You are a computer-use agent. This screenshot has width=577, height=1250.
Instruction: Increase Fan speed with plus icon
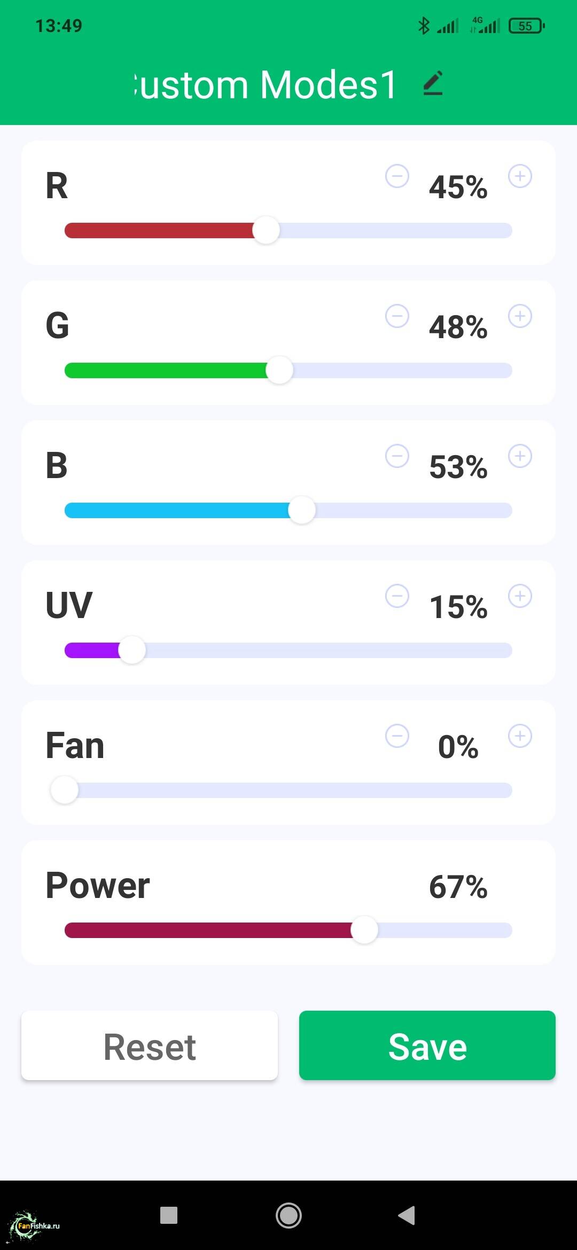(520, 736)
